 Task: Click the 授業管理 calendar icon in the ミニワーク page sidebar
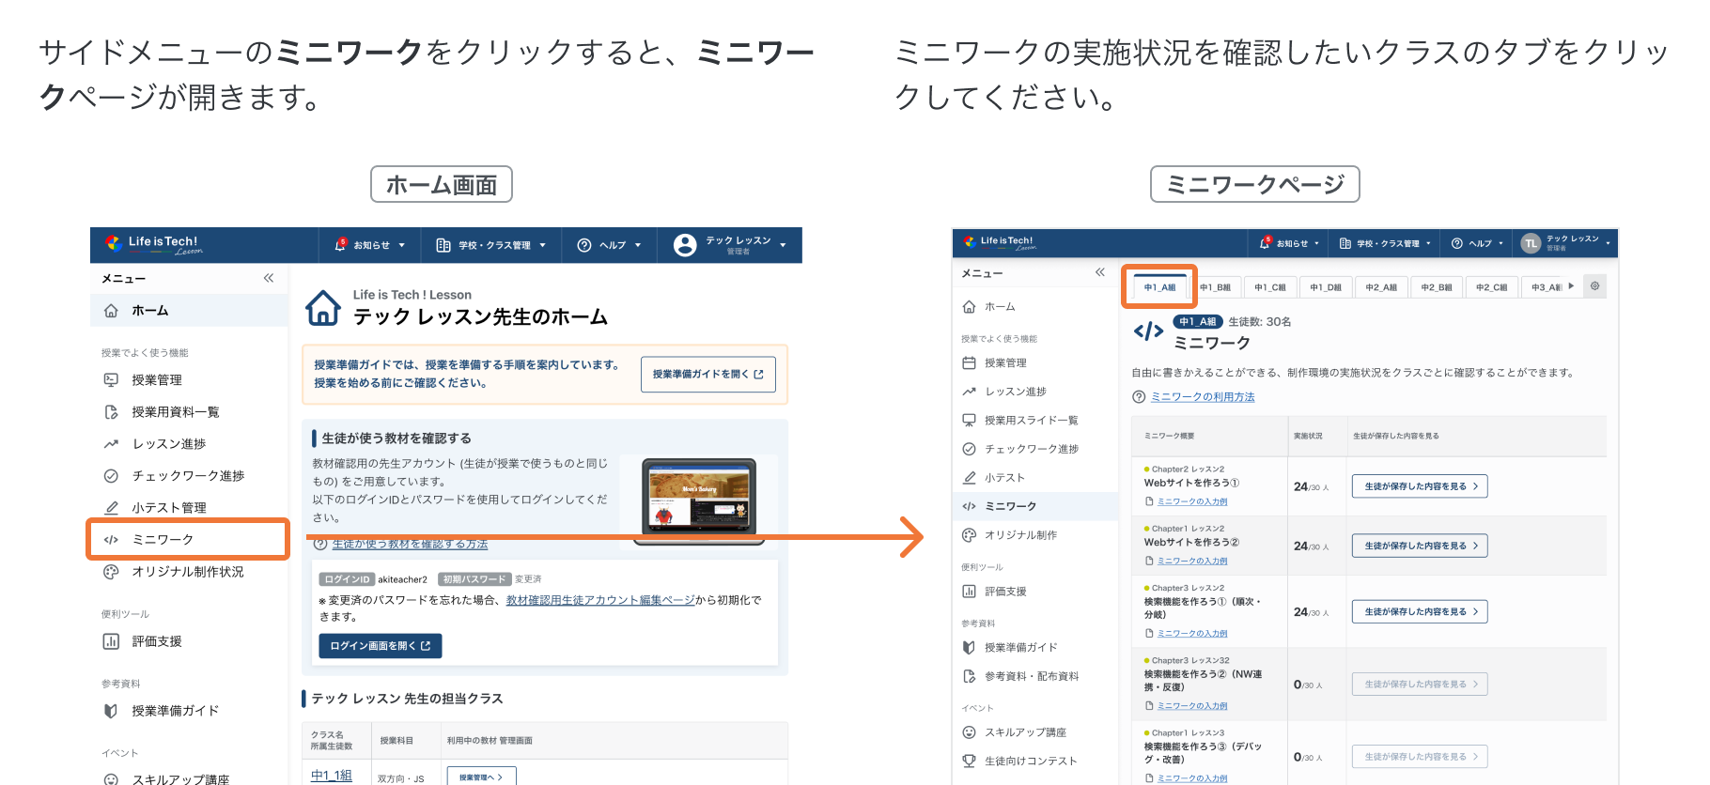[x=970, y=363]
